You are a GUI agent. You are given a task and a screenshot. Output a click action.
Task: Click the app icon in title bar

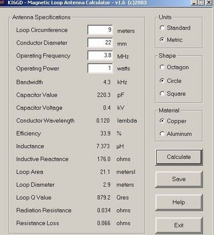pyautogui.click(x=2, y=3)
